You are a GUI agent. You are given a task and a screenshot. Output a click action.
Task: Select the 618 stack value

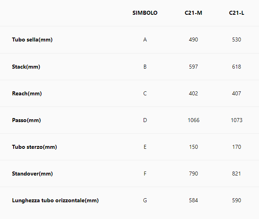pyautogui.click(x=236, y=67)
